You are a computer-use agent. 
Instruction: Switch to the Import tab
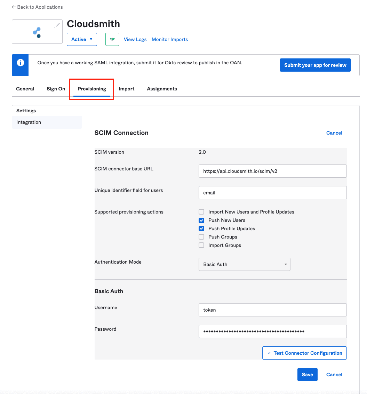pos(126,89)
